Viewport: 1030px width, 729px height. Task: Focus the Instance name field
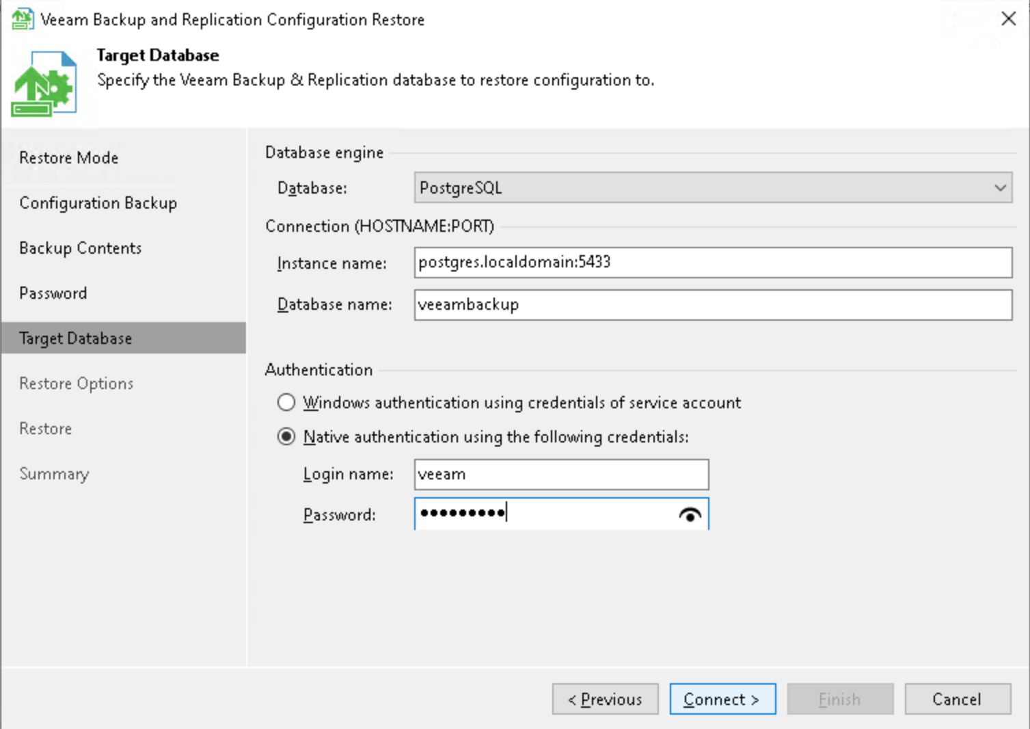click(x=713, y=263)
